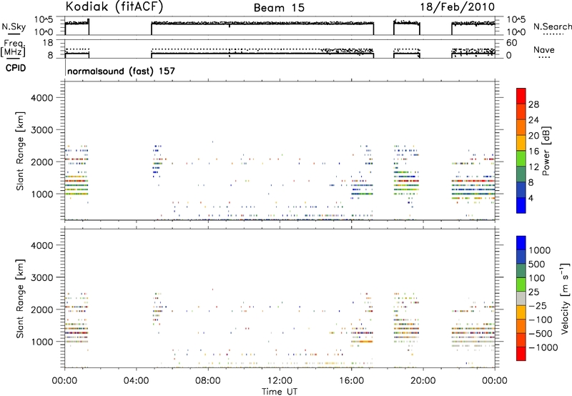Click the "04:00" time axis label

(x=136, y=381)
